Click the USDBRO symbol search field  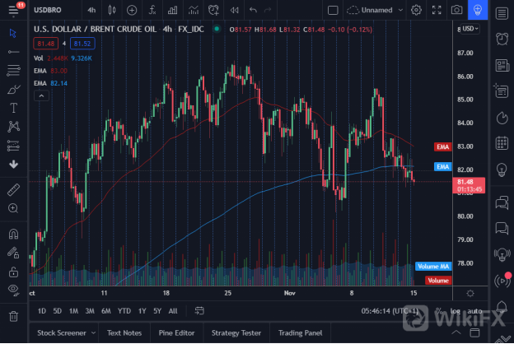point(50,10)
